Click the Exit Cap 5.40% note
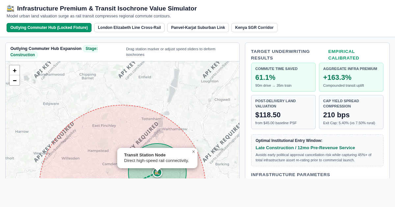This screenshot has height=207, width=395. tap(349, 123)
